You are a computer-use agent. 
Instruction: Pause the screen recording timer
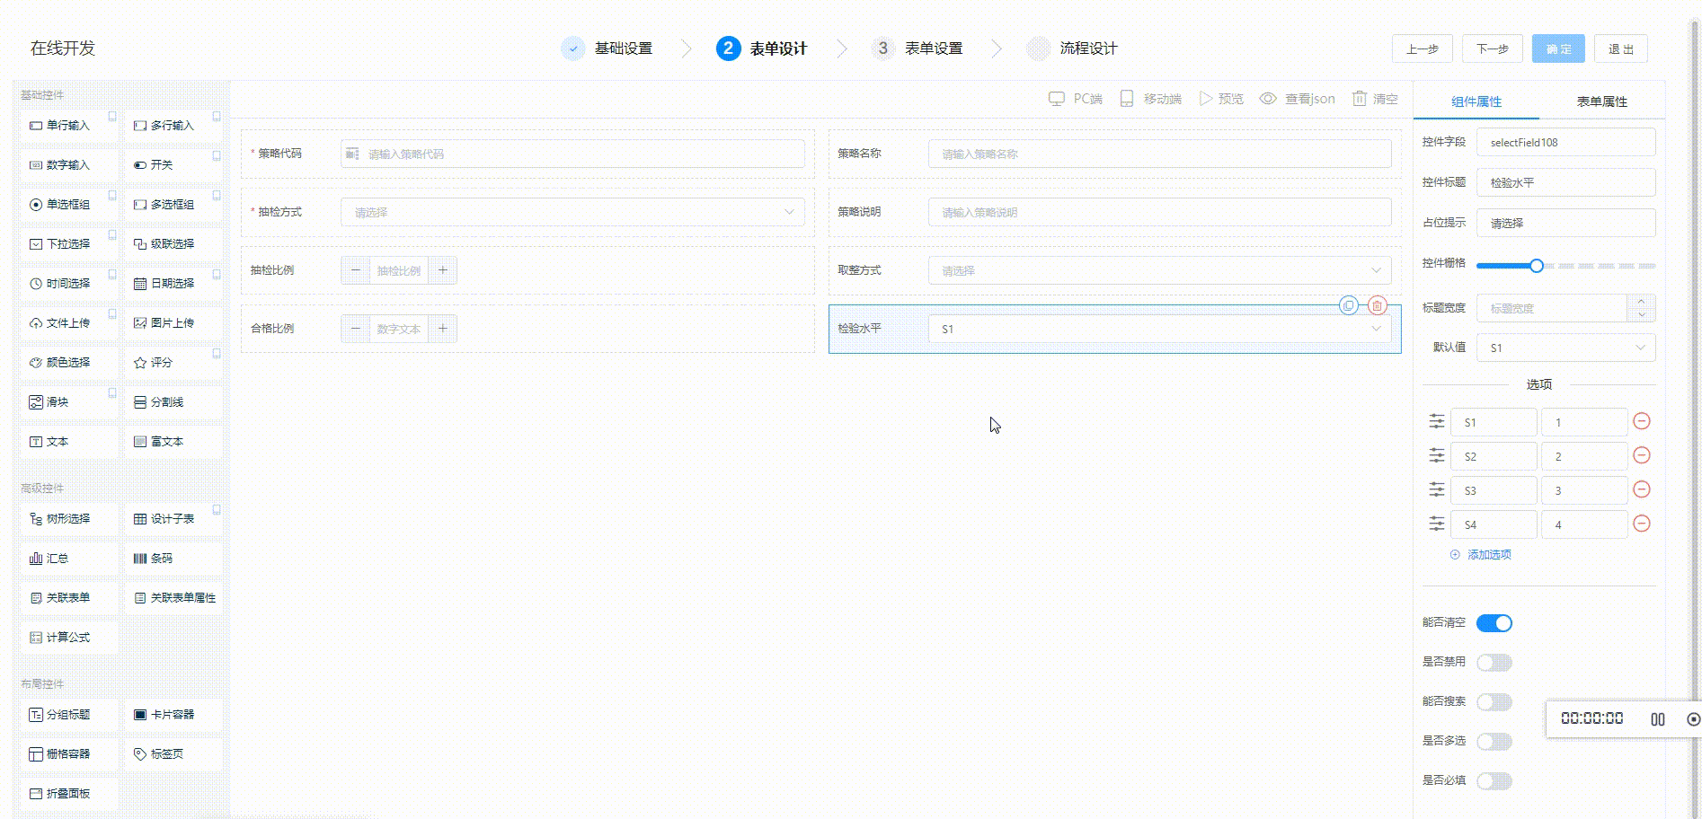point(1657,719)
